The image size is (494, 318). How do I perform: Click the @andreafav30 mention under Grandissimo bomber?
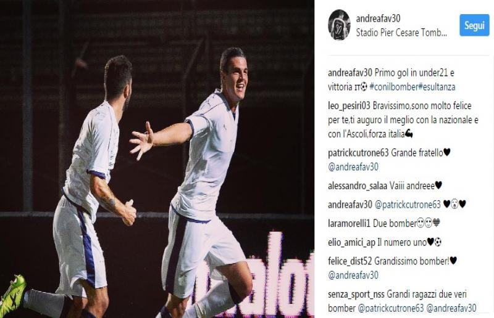tap(353, 275)
